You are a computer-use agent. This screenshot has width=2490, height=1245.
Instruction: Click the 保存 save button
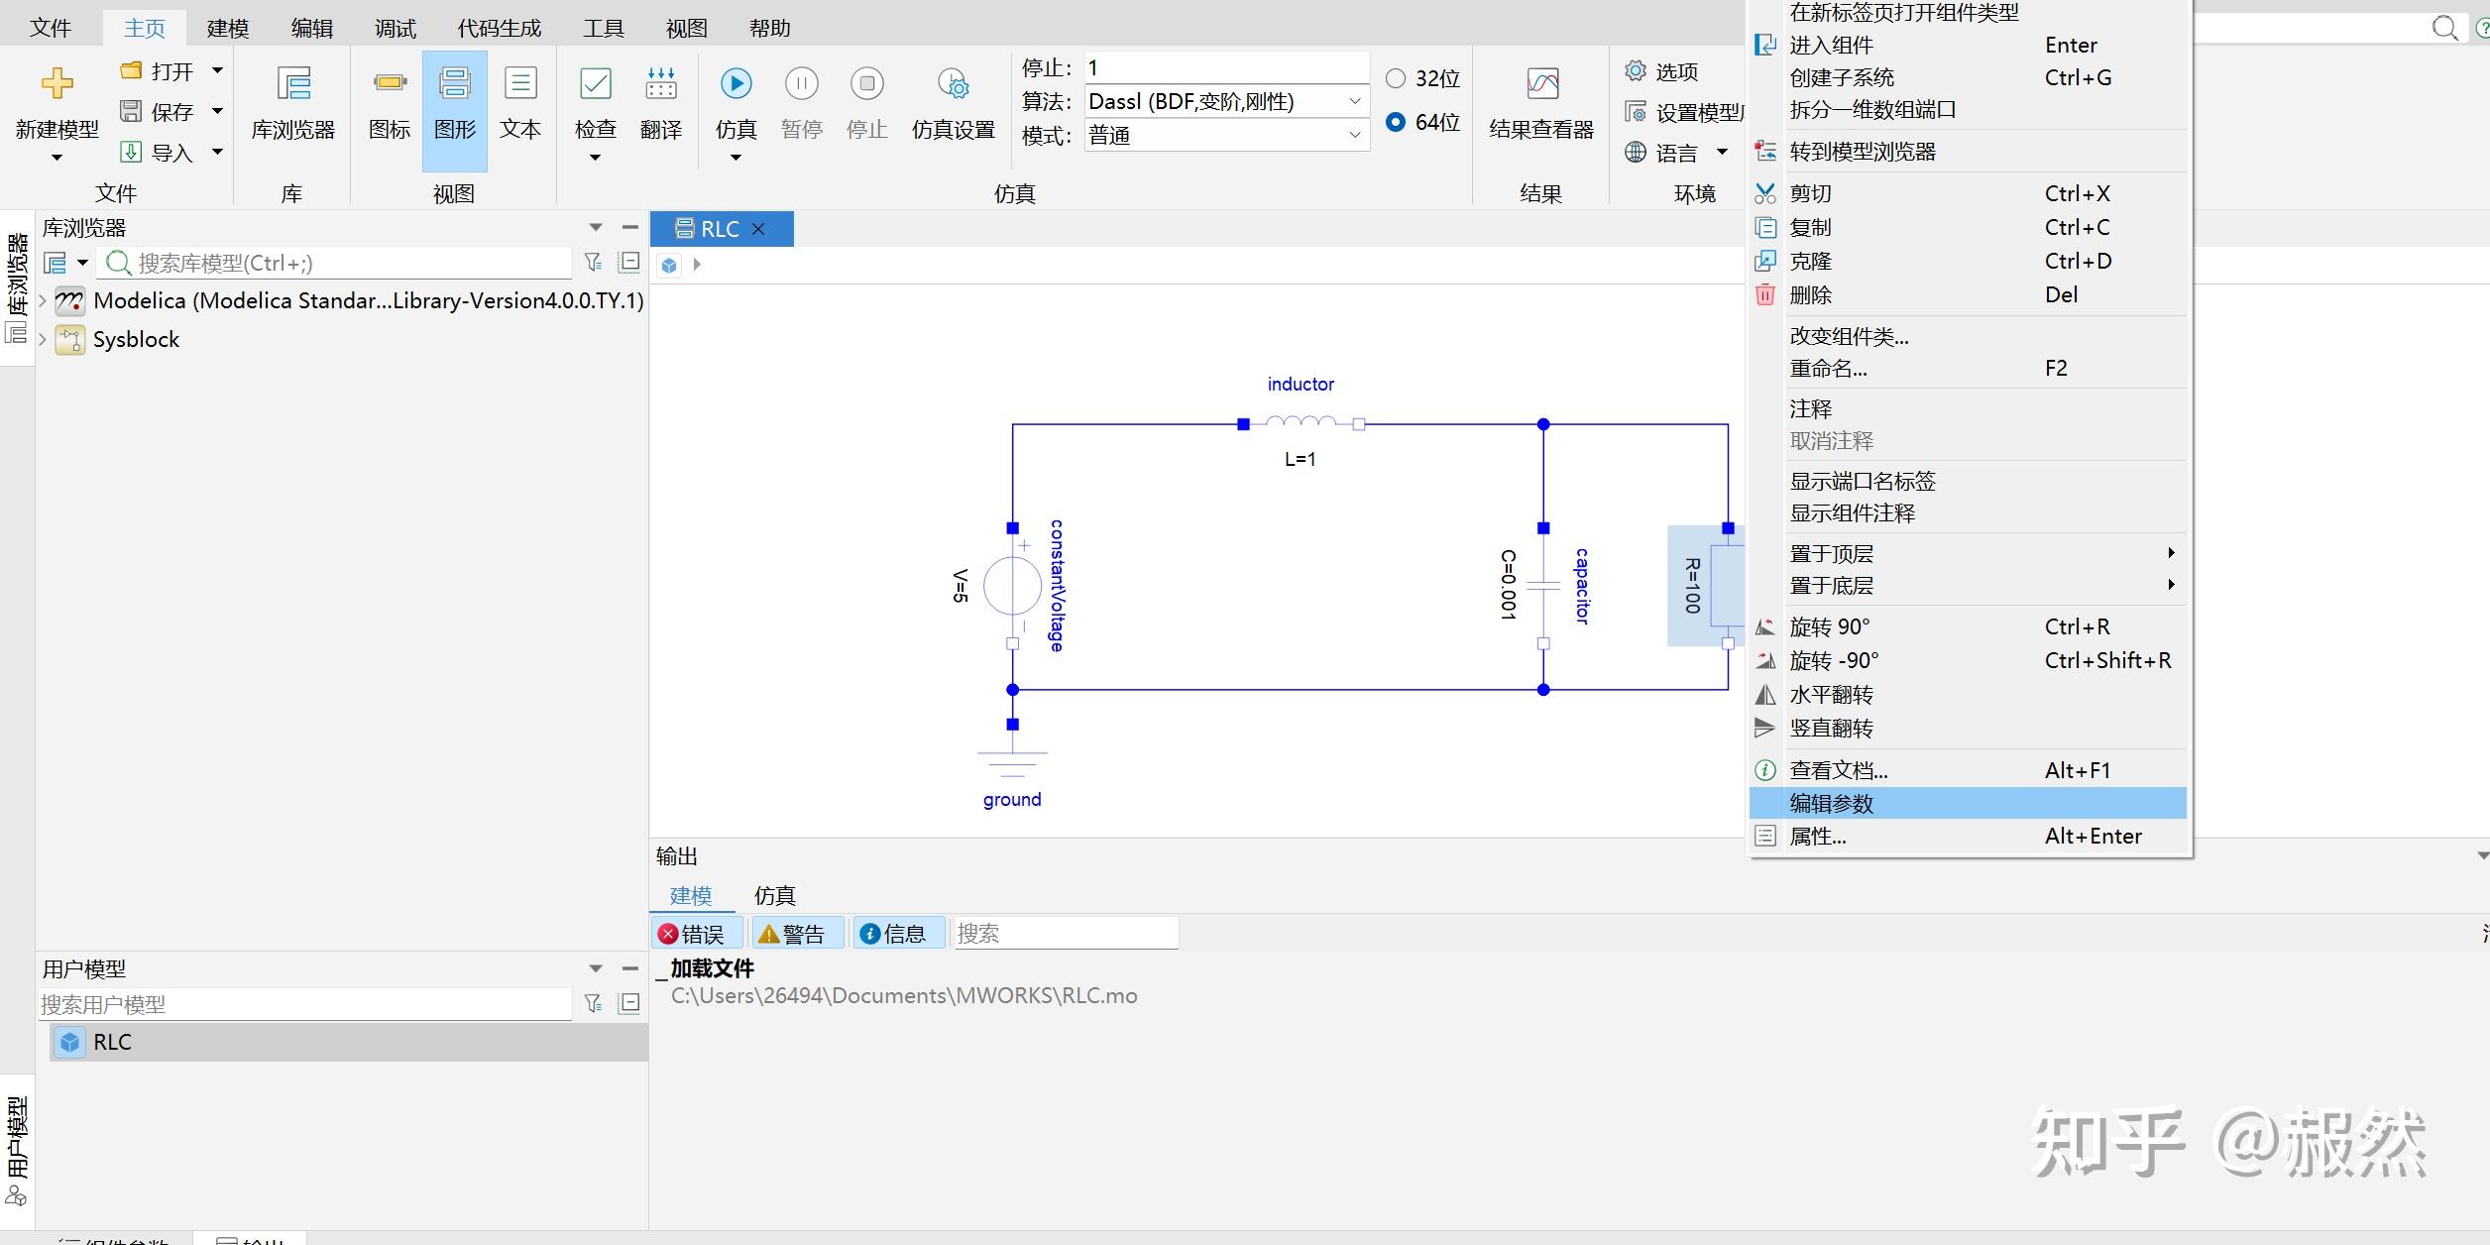click(158, 111)
